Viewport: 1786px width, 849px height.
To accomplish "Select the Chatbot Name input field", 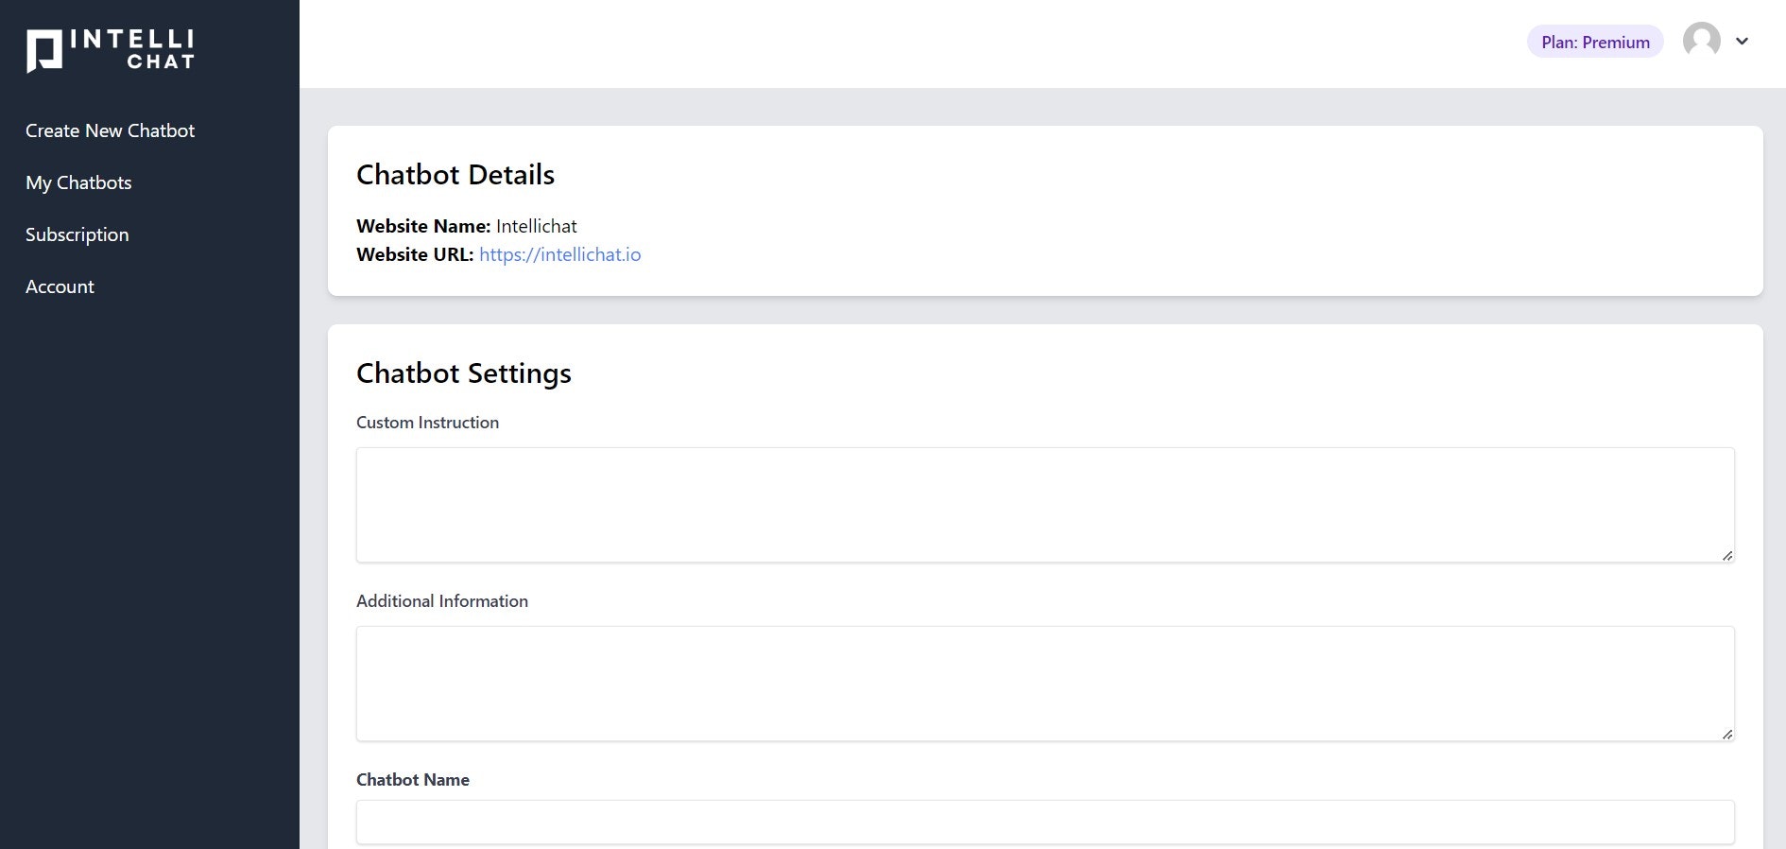I will coord(1044,822).
